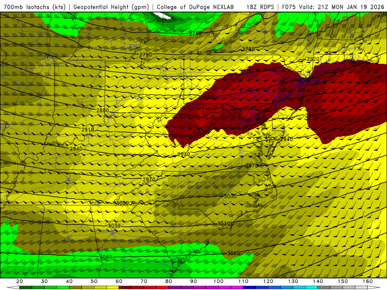Viewport: 387px width, 290px height.
Task: Pick the darkest green swatch starting at 20
Action: coord(26,287)
